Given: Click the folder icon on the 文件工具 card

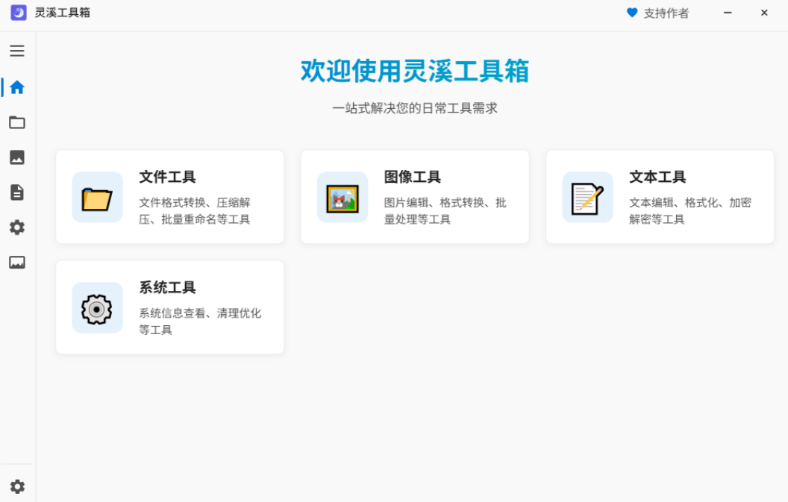Looking at the screenshot, I should (97, 197).
